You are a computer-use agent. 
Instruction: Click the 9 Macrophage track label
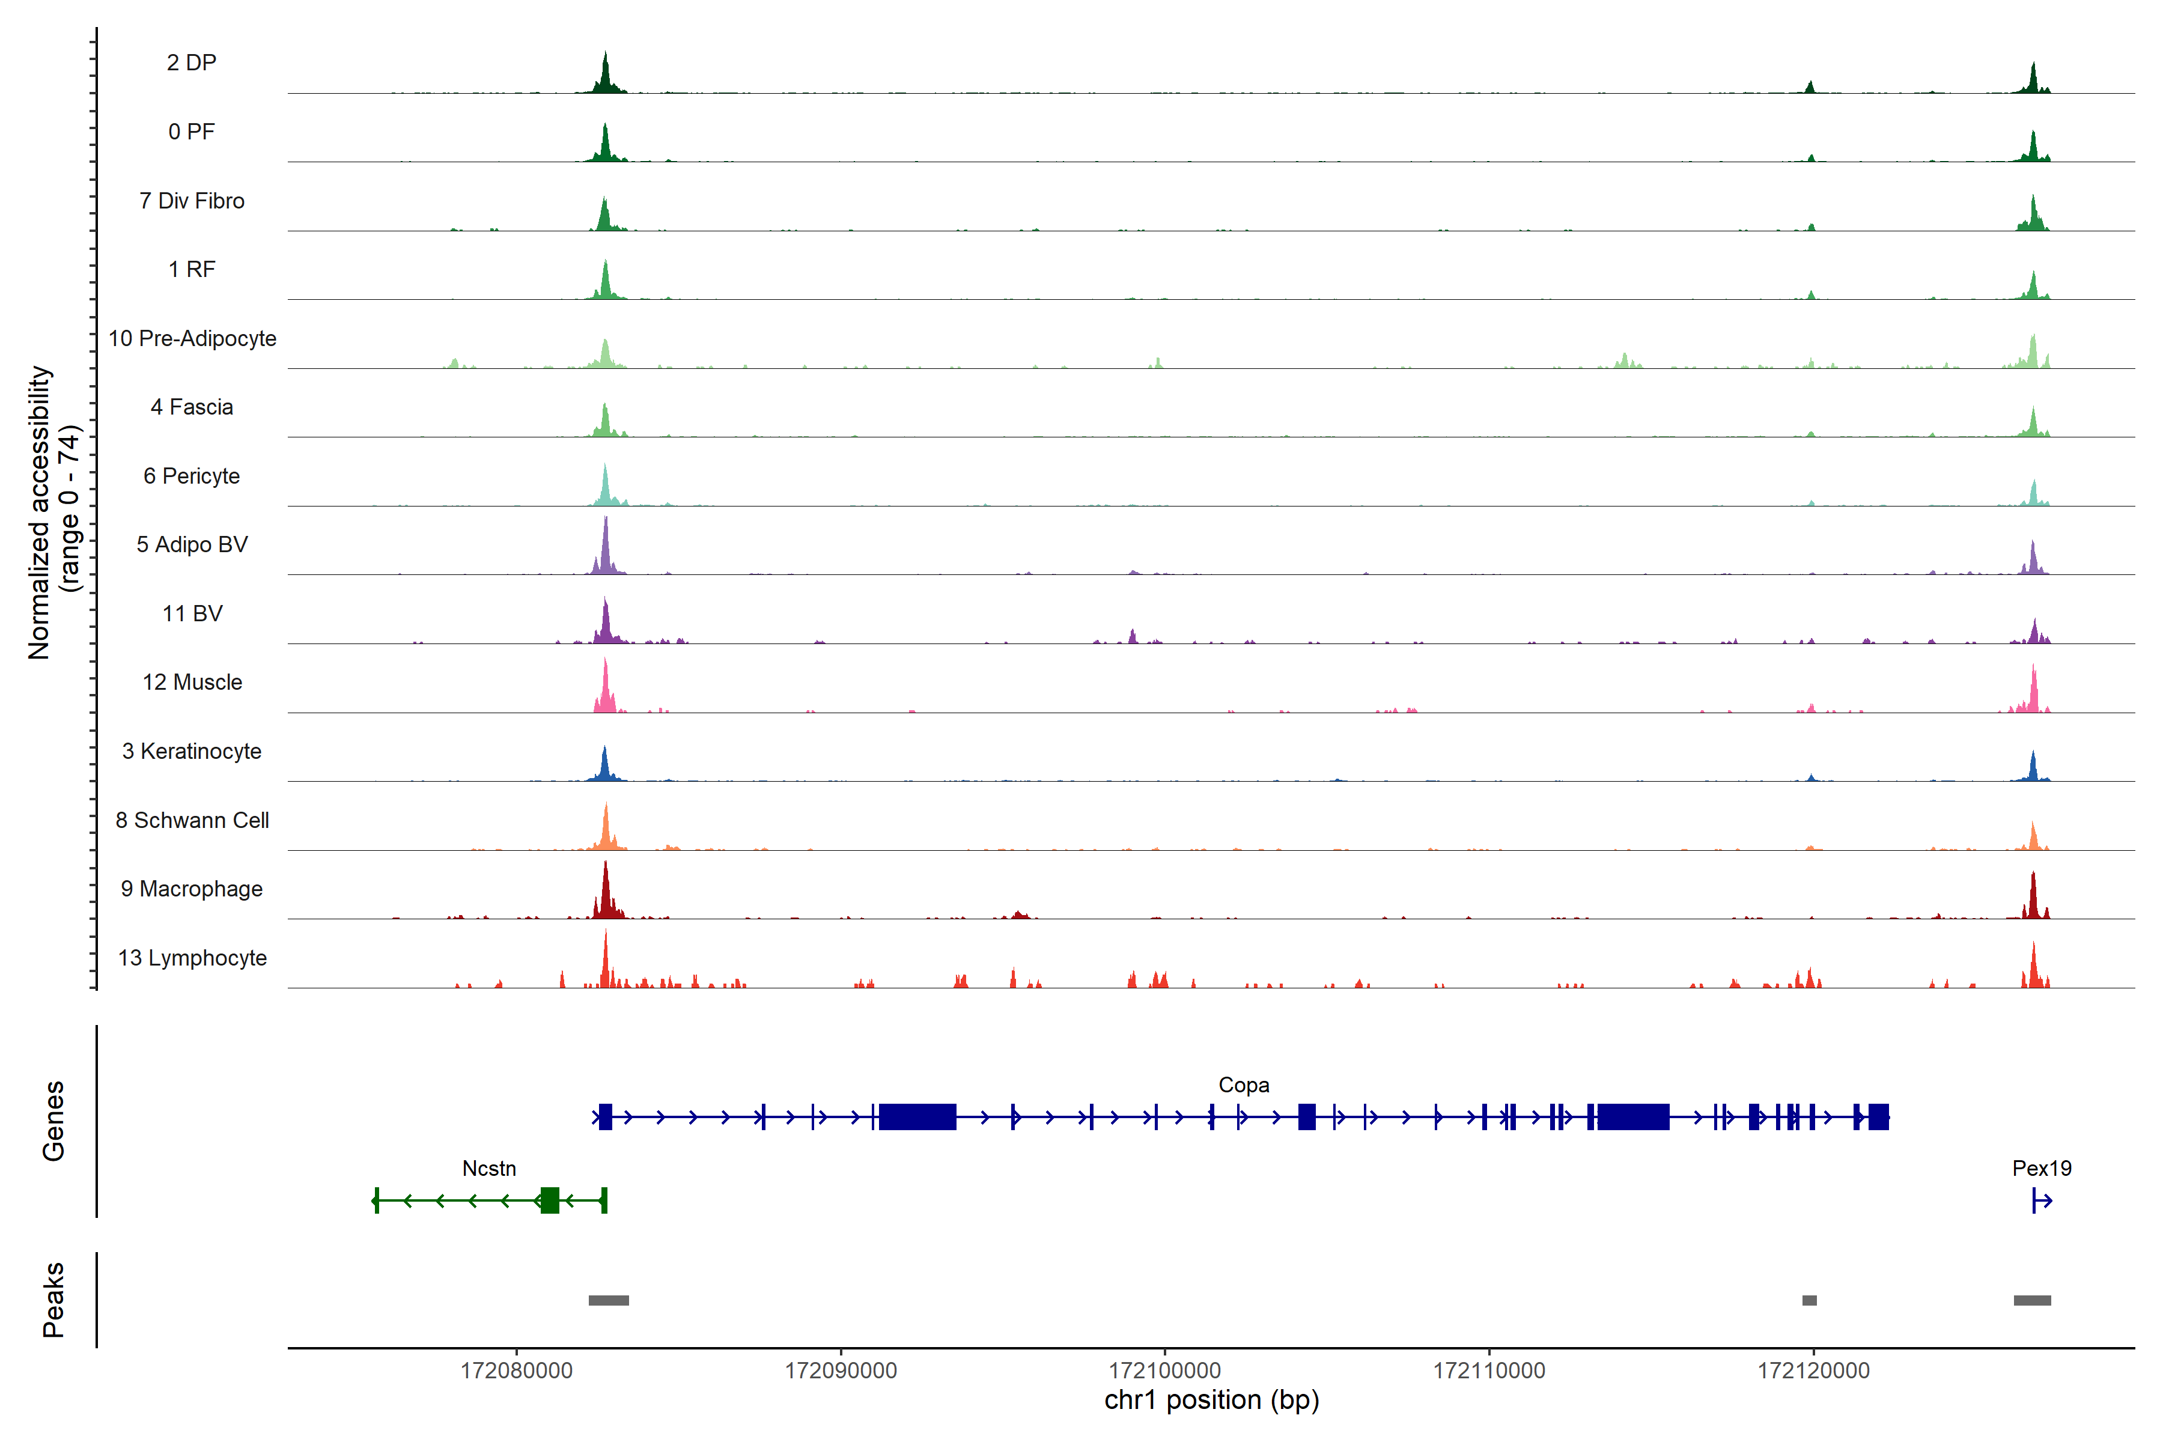tap(191, 889)
